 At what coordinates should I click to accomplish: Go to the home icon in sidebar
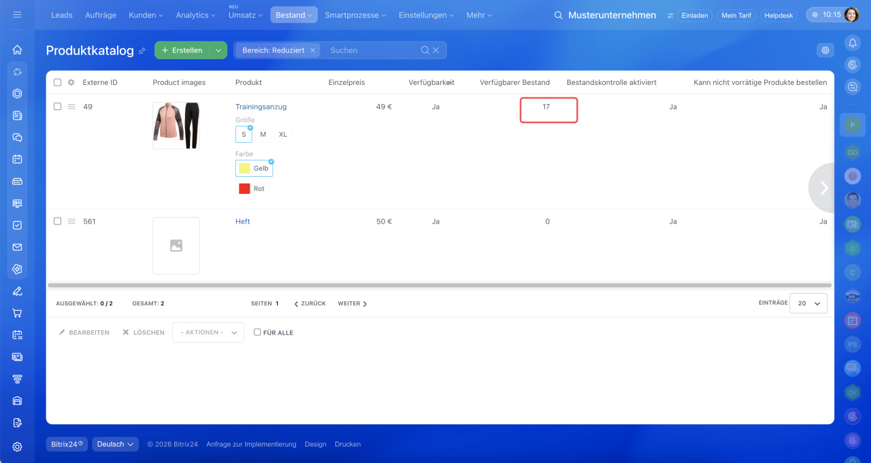point(17,50)
